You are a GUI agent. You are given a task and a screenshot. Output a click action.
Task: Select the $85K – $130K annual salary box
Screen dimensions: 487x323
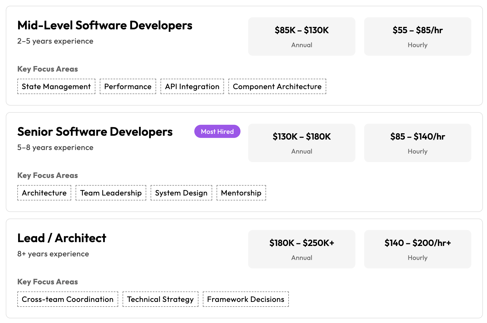tap(302, 36)
